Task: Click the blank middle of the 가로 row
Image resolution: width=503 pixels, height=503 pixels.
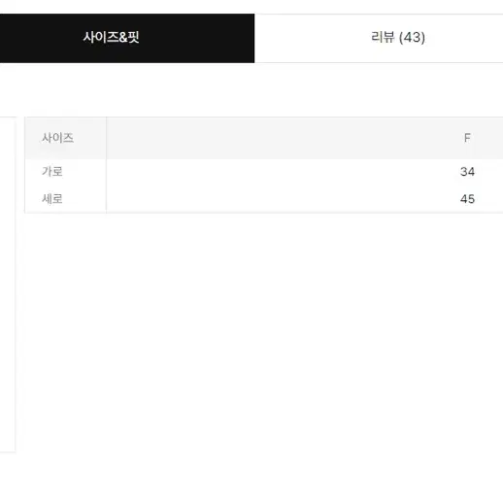Action: (279, 172)
